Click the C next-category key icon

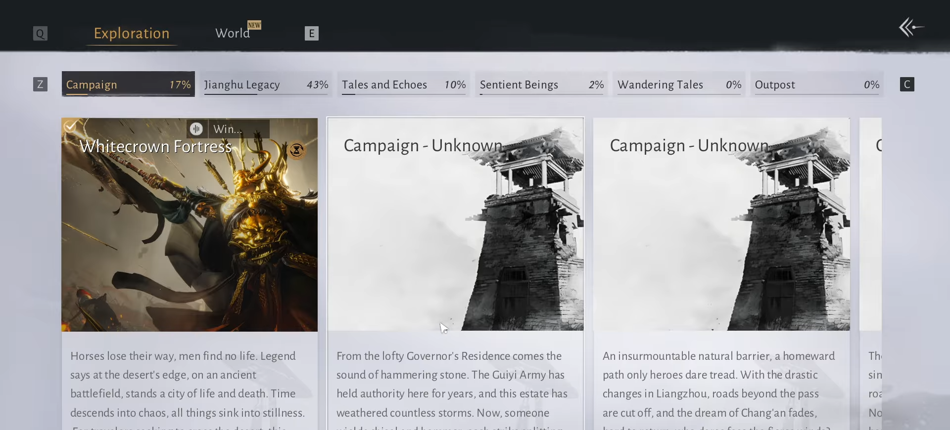[906, 85]
